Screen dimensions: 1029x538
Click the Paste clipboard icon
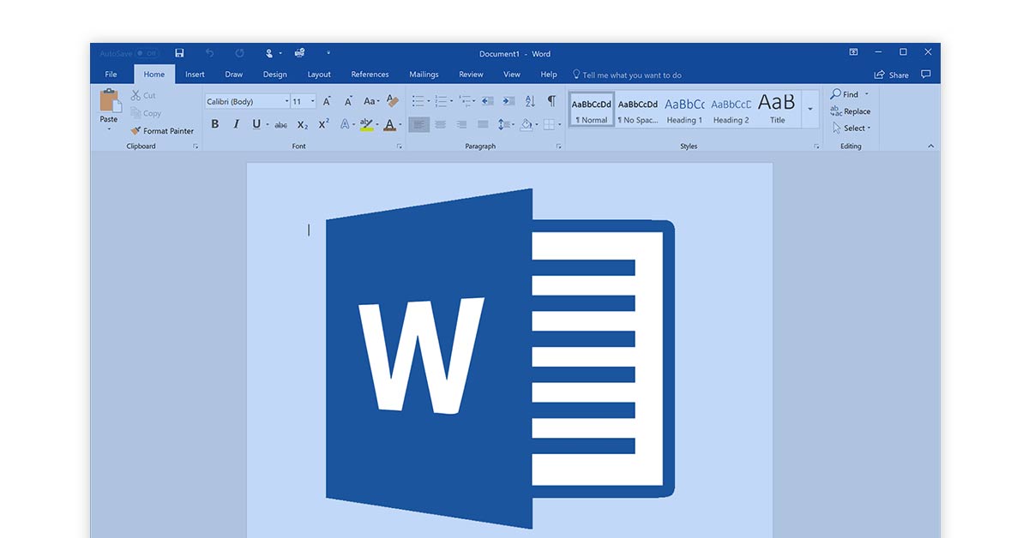click(110, 100)
